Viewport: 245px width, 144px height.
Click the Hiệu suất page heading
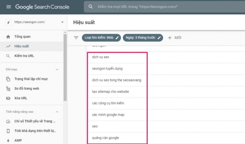(x=84, y=22)
